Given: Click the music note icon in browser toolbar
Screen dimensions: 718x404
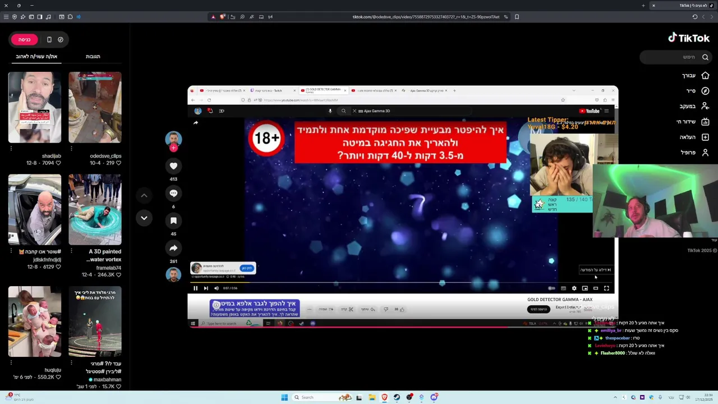Looking at the screenshot, I should [48, 17].
